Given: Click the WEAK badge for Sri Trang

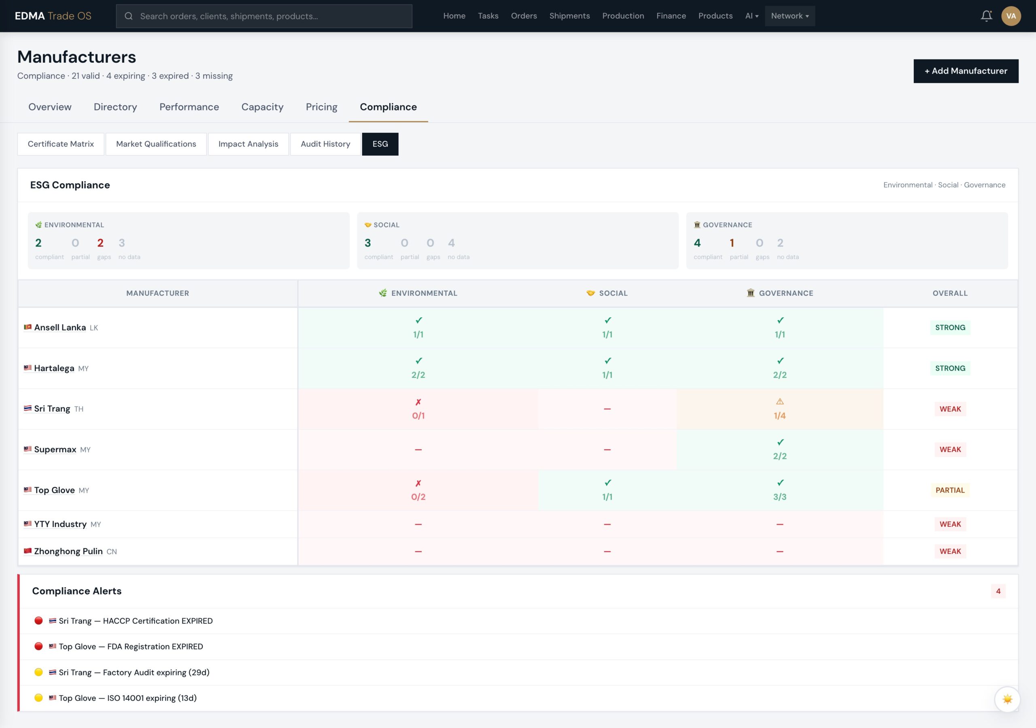Looking at the screenshot, I should pyautogui.click(x=950, y=409).
